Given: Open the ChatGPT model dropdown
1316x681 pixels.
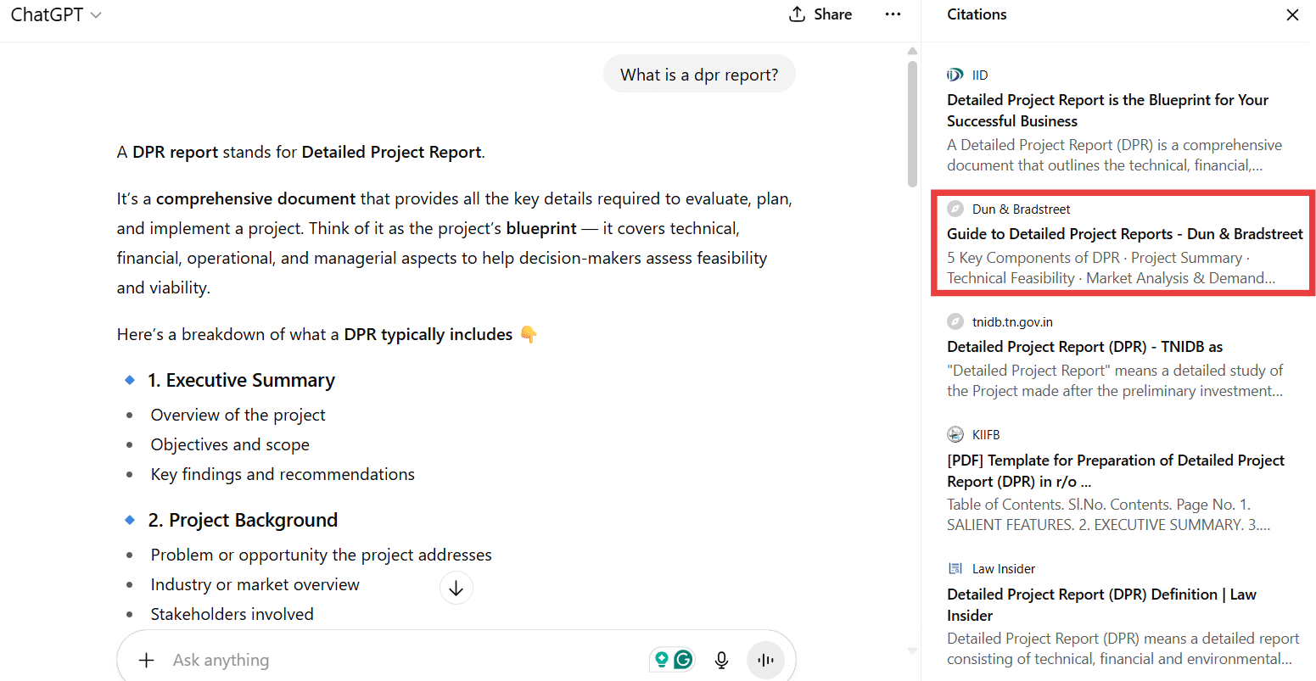Looking at the screenshot, I should coord(56,14).
